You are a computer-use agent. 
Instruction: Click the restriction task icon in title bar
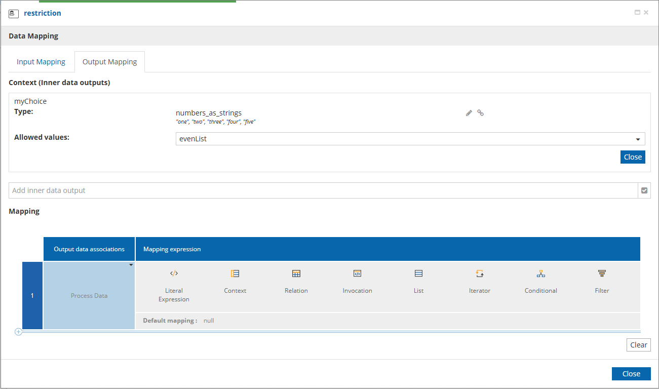14,14
